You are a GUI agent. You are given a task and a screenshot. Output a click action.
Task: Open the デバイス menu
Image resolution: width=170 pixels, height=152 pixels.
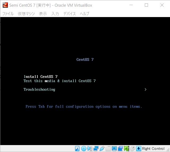coord(69,14)
